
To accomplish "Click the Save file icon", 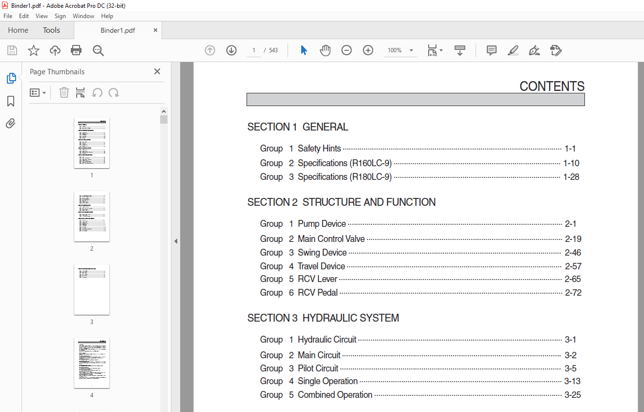I will coord(12,50).
